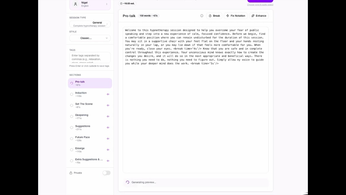
Task: Click the Emerge status circle
Action: pyautogui.click(x=72, y=150)
